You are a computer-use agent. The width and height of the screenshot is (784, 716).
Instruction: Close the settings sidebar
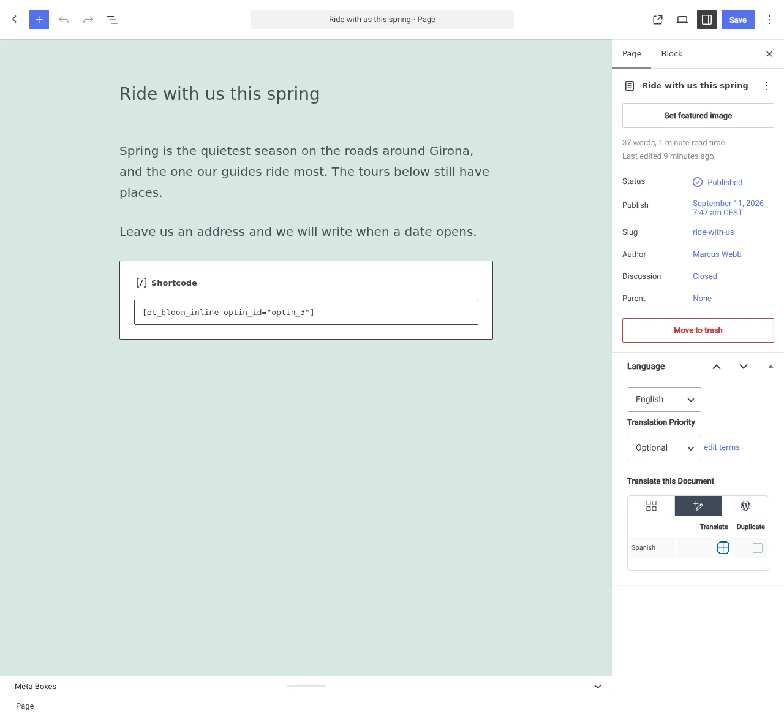click(769, 54)
